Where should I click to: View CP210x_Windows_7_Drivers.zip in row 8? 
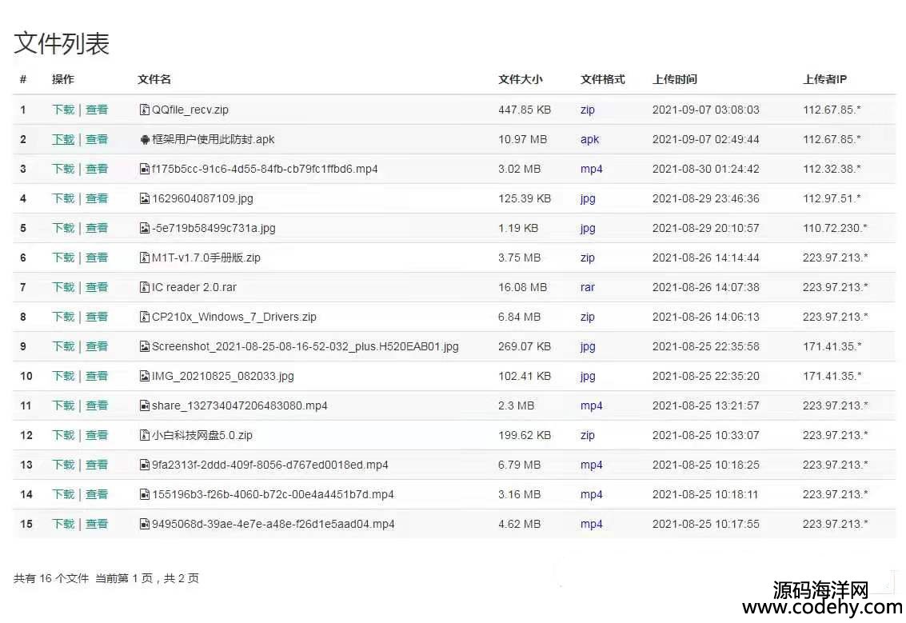pos(97,317)
